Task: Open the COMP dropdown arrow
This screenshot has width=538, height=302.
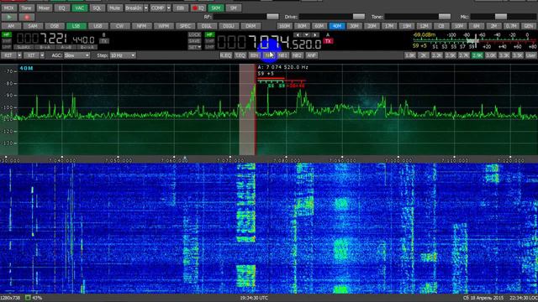Action: [x=168, y=8]
